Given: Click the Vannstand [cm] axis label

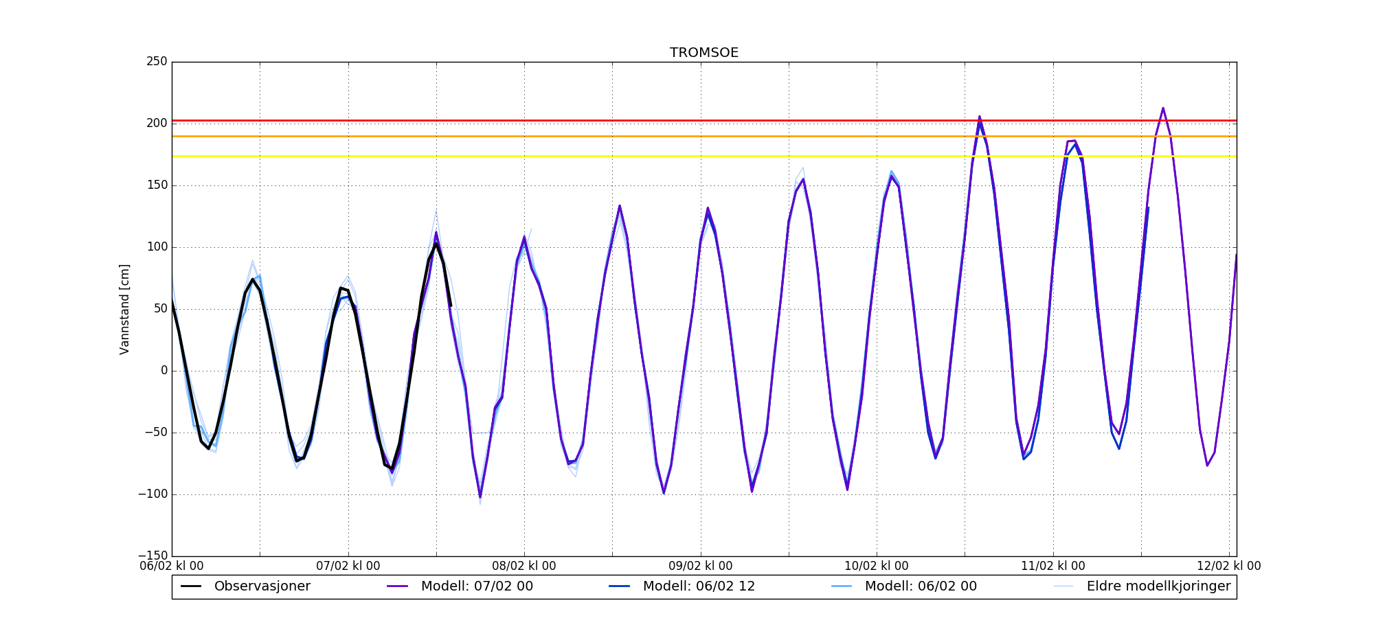Looking at the screenshot, I should pyautogui.click(x=124, y=309).
